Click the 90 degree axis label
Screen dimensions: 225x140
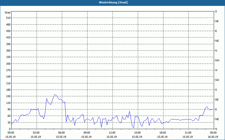[9, 109]
